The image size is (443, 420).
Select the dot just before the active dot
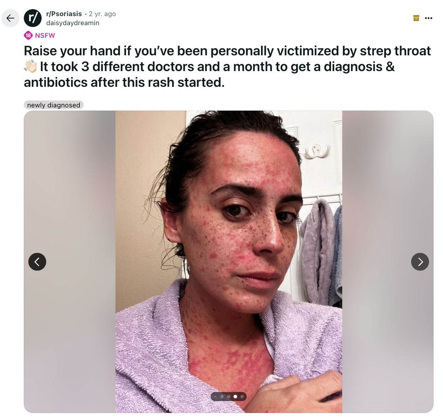[229, 397]
